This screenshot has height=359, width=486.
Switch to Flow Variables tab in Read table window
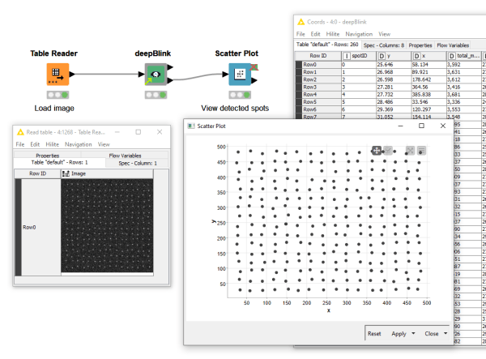point(125,156)
